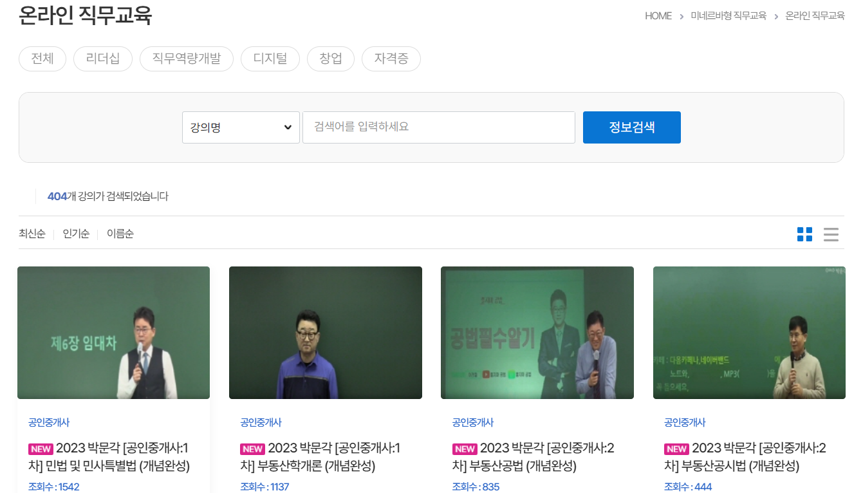The image size is (863, 493).
Task: Switch to grid view layout icon
Action: coord(804,234)
